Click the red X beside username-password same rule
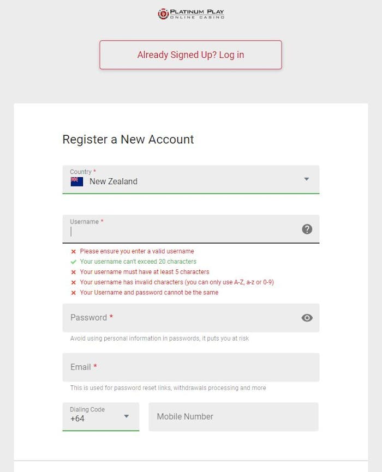 click(x=74, y=293)
